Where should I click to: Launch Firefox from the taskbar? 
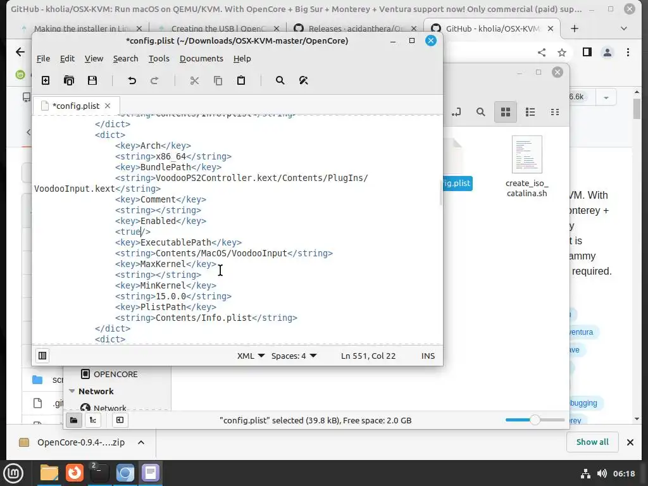[x=75, y=473]
